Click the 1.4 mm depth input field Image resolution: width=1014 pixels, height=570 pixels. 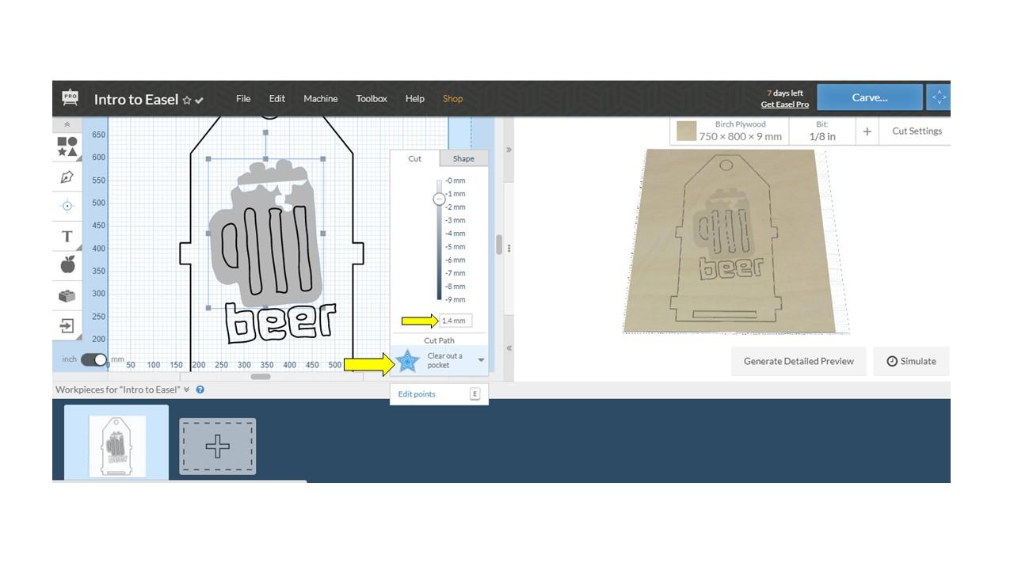point(456,321)
